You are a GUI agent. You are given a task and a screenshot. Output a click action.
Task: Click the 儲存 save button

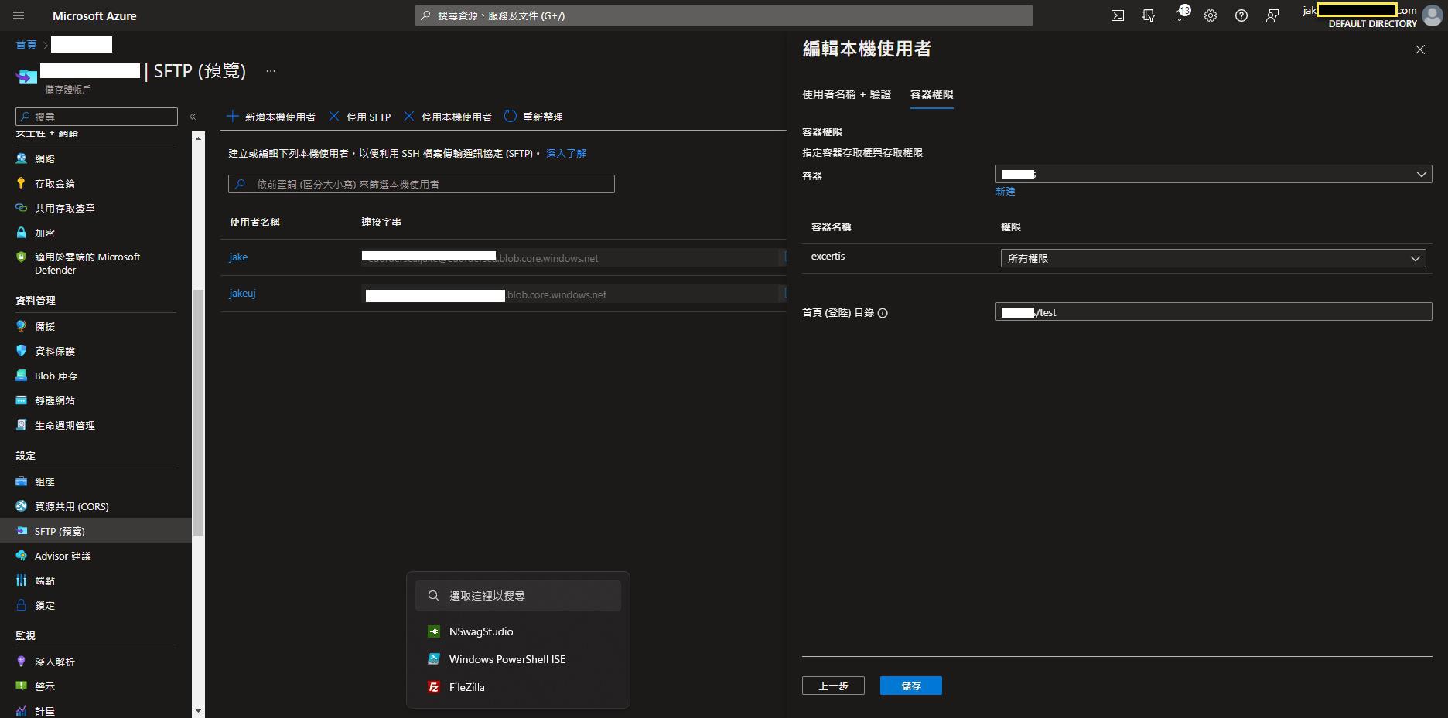[910, 686]
